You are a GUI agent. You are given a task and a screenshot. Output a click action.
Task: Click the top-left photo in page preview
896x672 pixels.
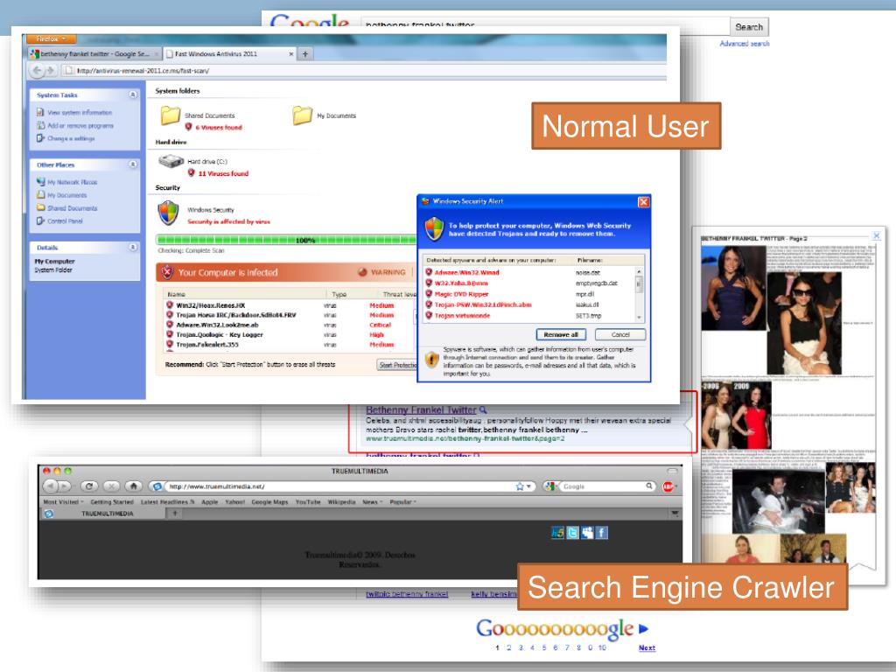click(734, 287)
